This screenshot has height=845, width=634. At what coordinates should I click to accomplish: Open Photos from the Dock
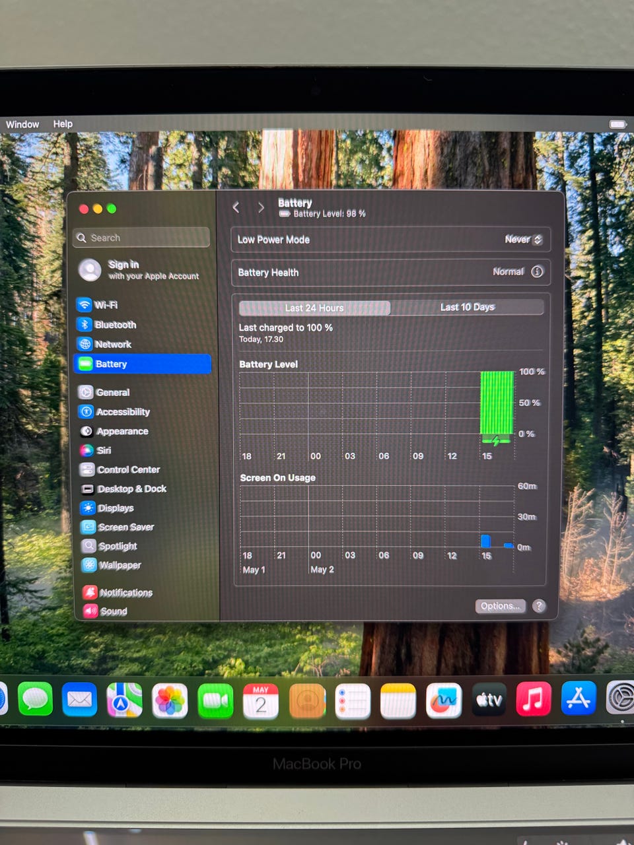point(170,700)
